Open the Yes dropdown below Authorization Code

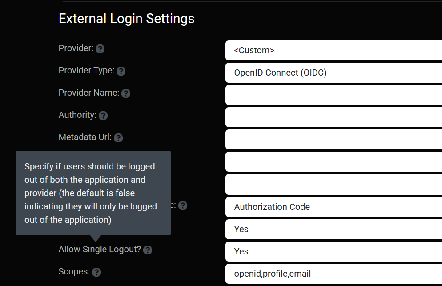[x=334, y=229]
